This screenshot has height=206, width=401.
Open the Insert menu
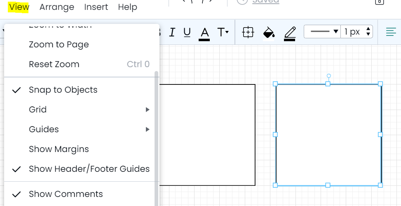coord(96,7)
